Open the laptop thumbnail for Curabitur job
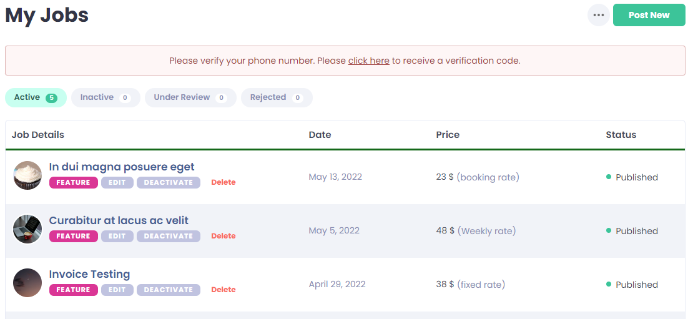693x319 pixels. click(28, 229)
